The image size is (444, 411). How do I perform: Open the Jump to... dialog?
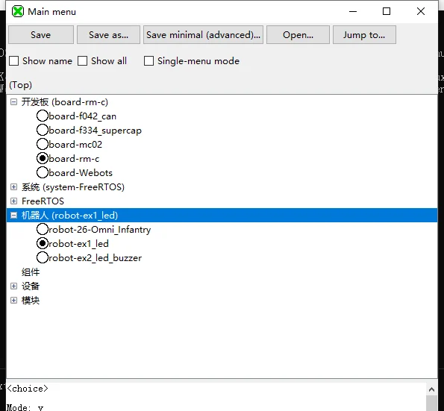pos(364,35)
